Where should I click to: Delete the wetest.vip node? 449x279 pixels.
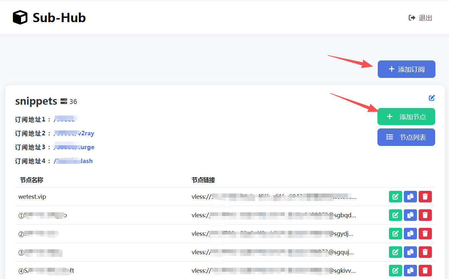click(425, 197)
